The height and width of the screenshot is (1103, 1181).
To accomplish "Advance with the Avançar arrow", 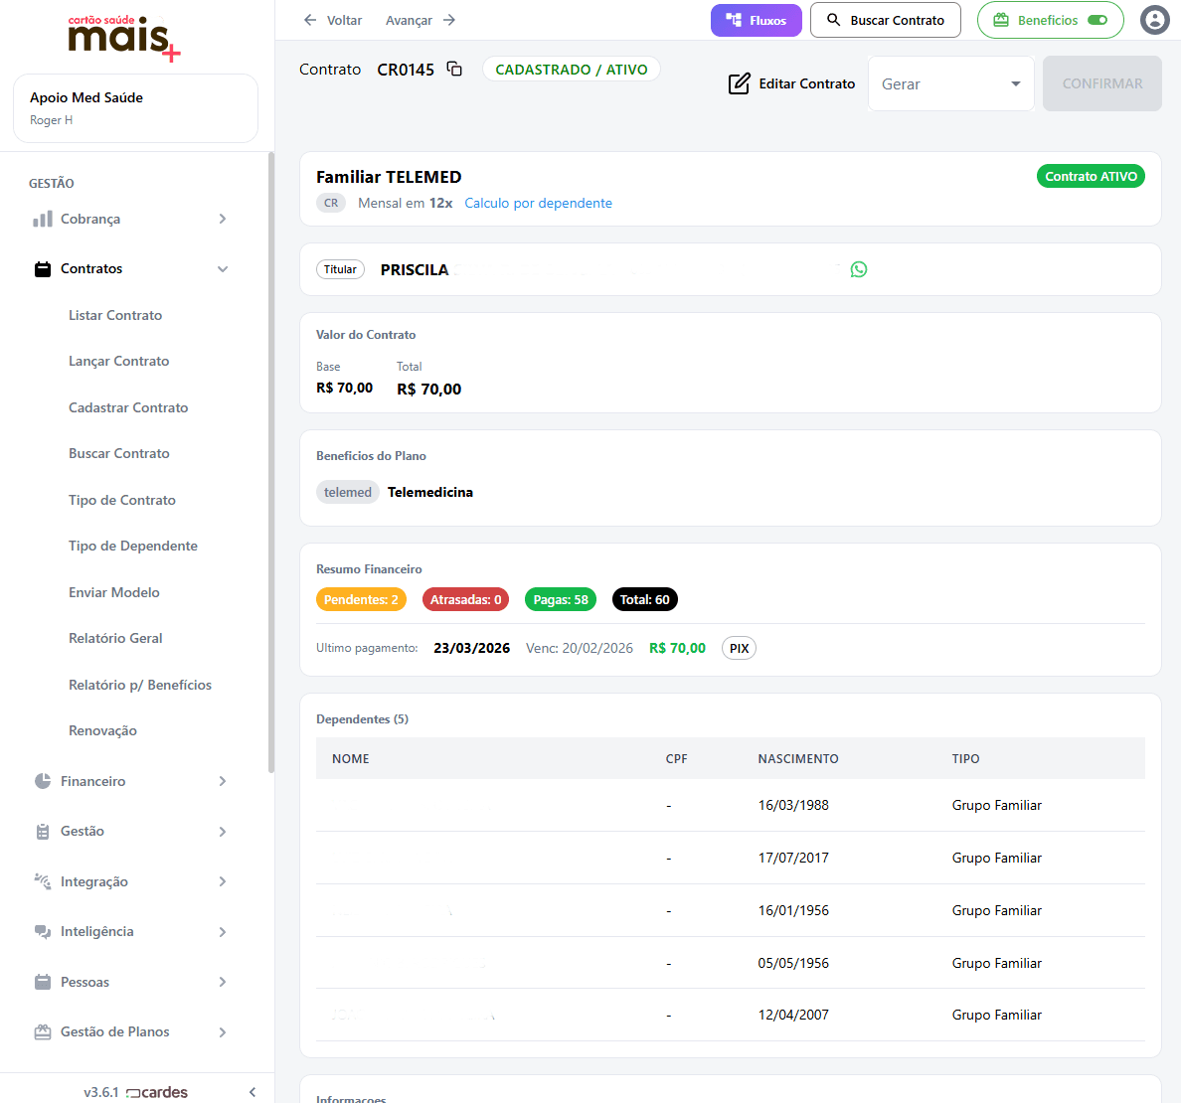I will [x=449, y=20].
